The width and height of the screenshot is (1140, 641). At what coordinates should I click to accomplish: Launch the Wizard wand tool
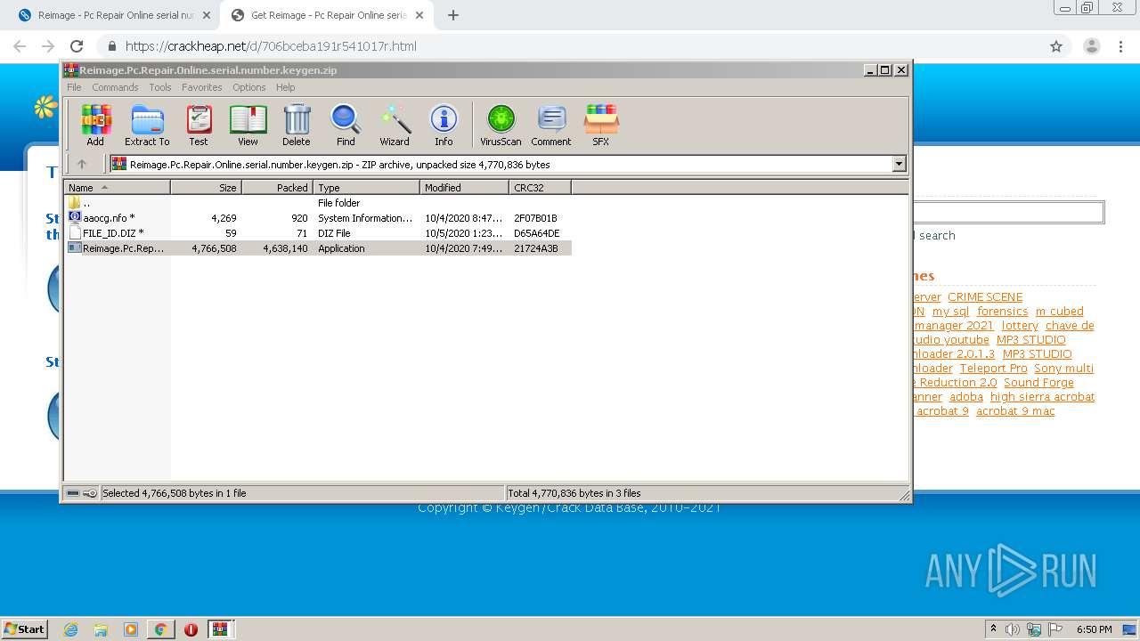[x=395, y=125]
